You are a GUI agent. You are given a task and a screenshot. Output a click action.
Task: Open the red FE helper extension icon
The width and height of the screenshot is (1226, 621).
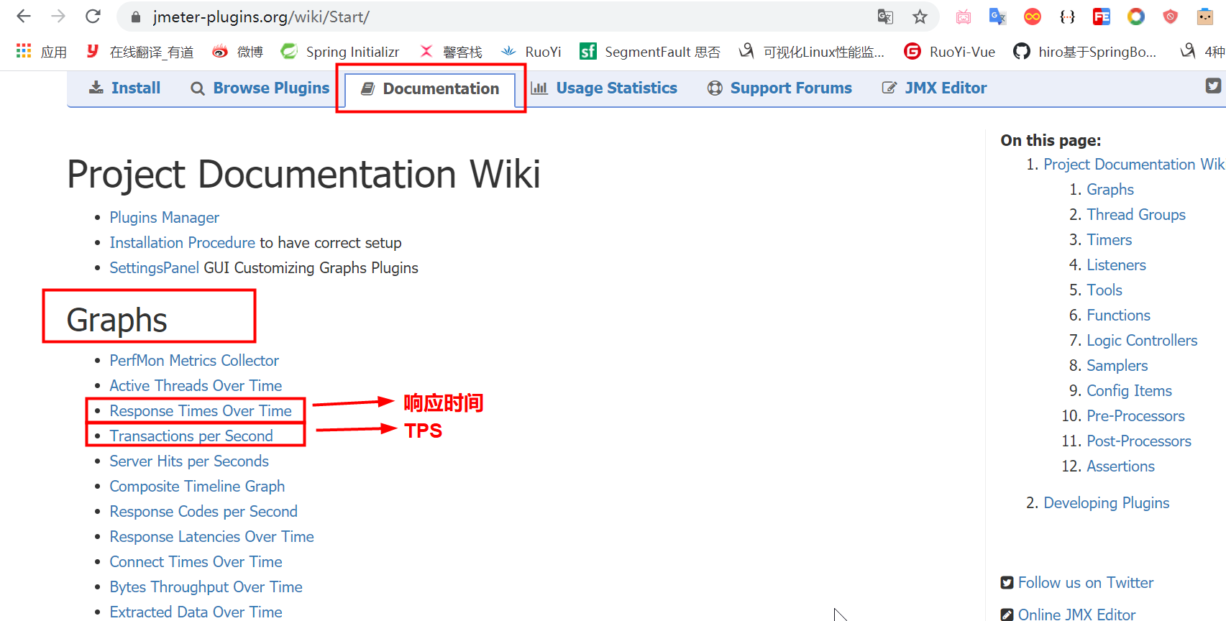click(x=1102, y=17)
